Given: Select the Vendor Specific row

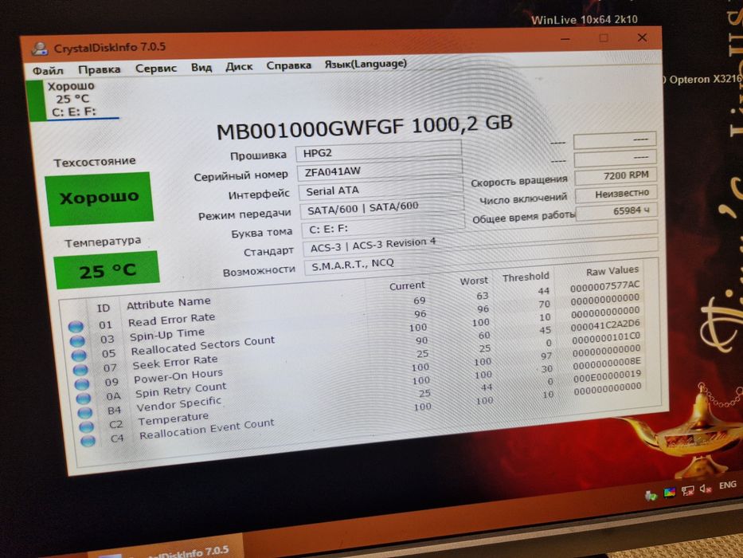Looking at the screenshot, I should pyautogui.click(x=362, y=387).
